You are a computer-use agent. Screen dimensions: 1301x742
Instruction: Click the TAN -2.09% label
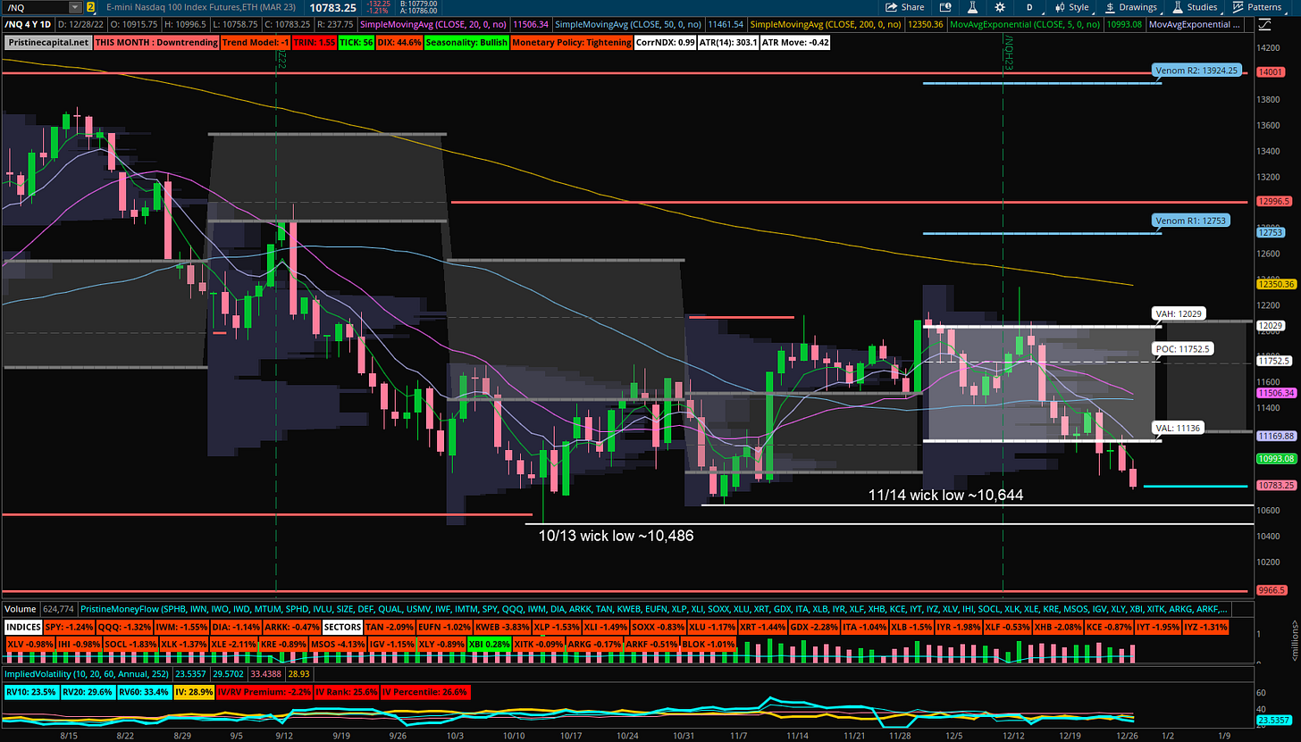point(388,627)
